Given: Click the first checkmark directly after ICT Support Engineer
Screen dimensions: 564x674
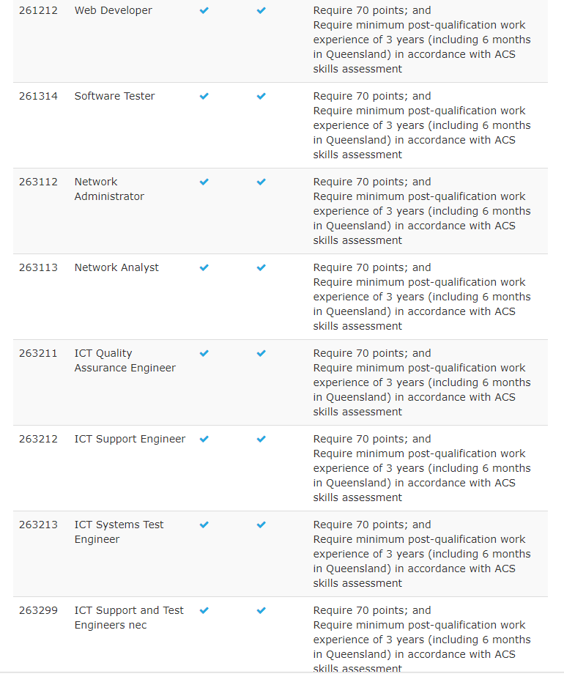Looking at the screenshot, I should [204, 440].
